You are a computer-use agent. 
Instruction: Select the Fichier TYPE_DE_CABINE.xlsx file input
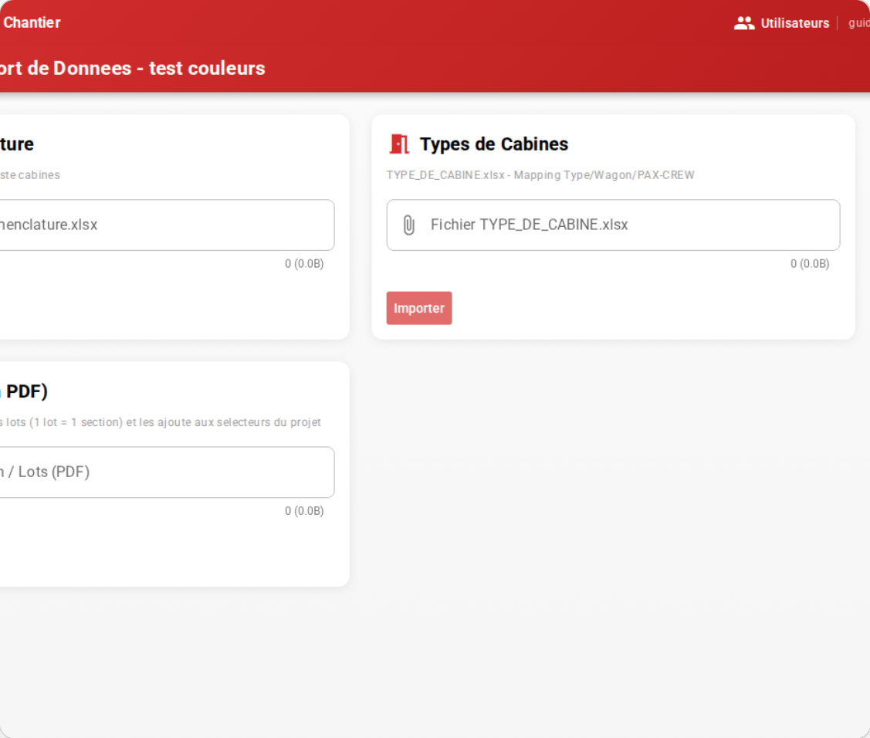pos(613,225)
